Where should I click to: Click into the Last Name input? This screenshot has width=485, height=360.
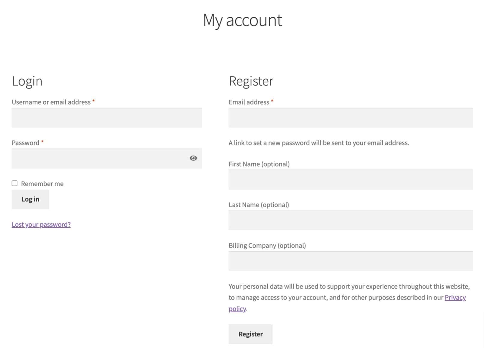(x=351, y=220)
